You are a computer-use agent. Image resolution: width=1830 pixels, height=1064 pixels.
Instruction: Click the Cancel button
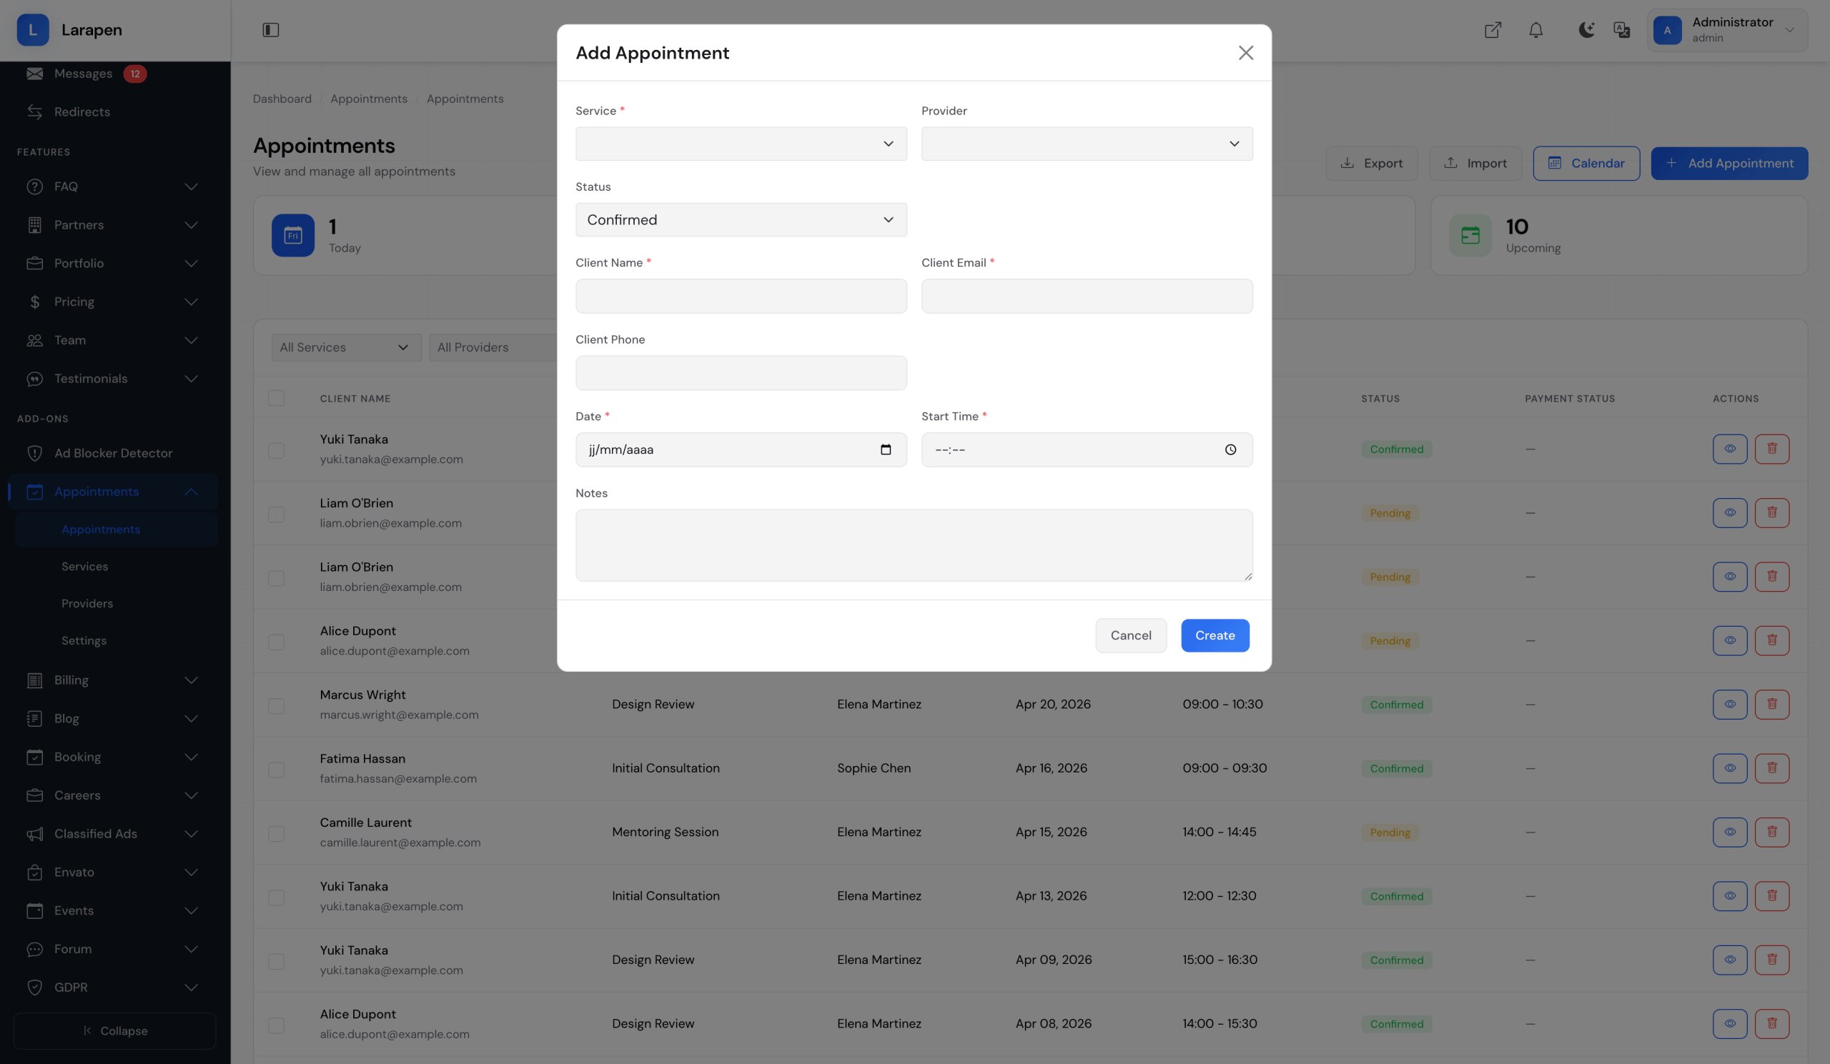coord(1130,635)
